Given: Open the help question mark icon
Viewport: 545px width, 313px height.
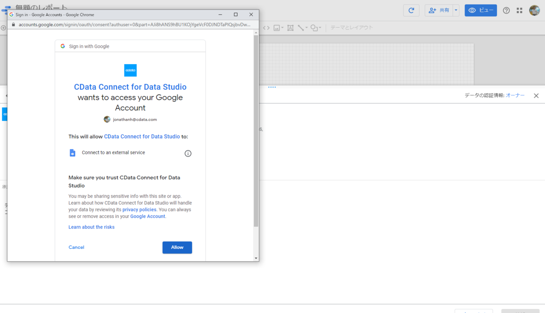Looking at the screenshot, I should 506,10.
